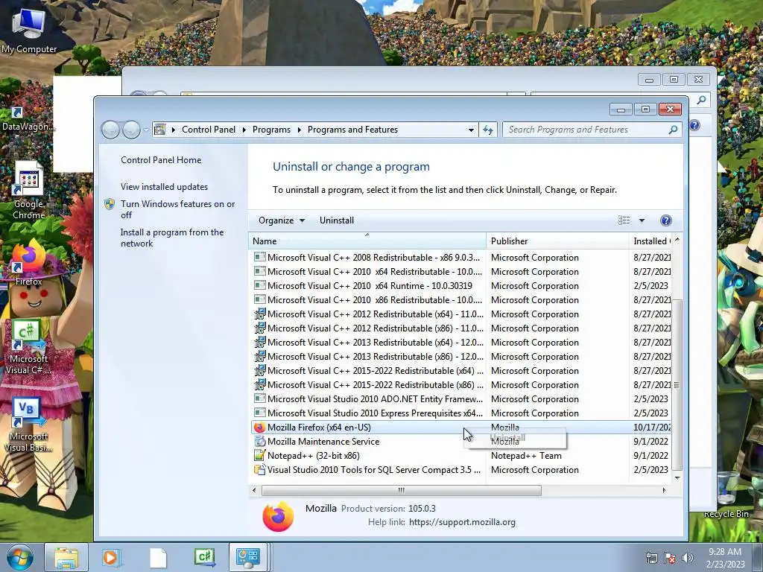763x572 pixels.
Task: Open the Firefox desktop shortcut
Action: click(x=29, y=263)
